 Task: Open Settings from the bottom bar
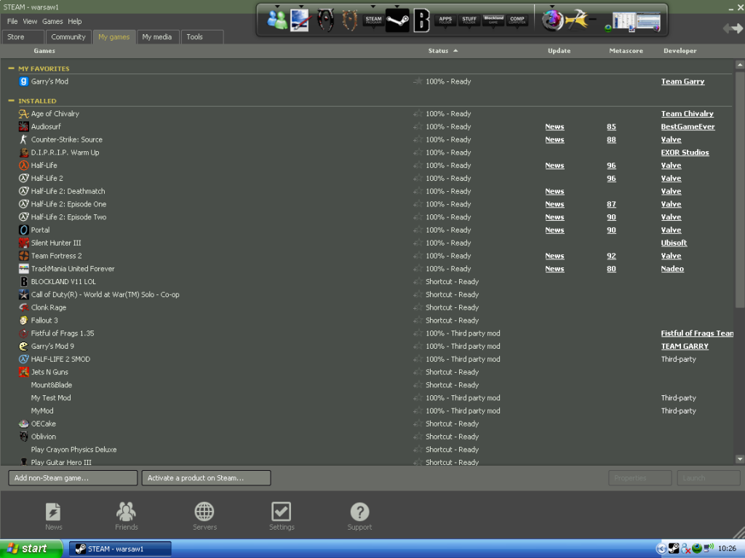click(x=281, y=511)
